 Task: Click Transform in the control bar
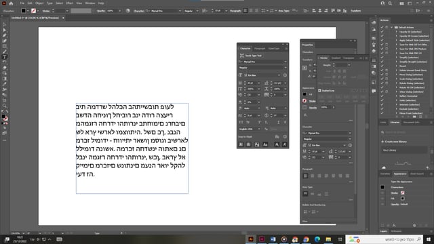click(x=355, y=11)
